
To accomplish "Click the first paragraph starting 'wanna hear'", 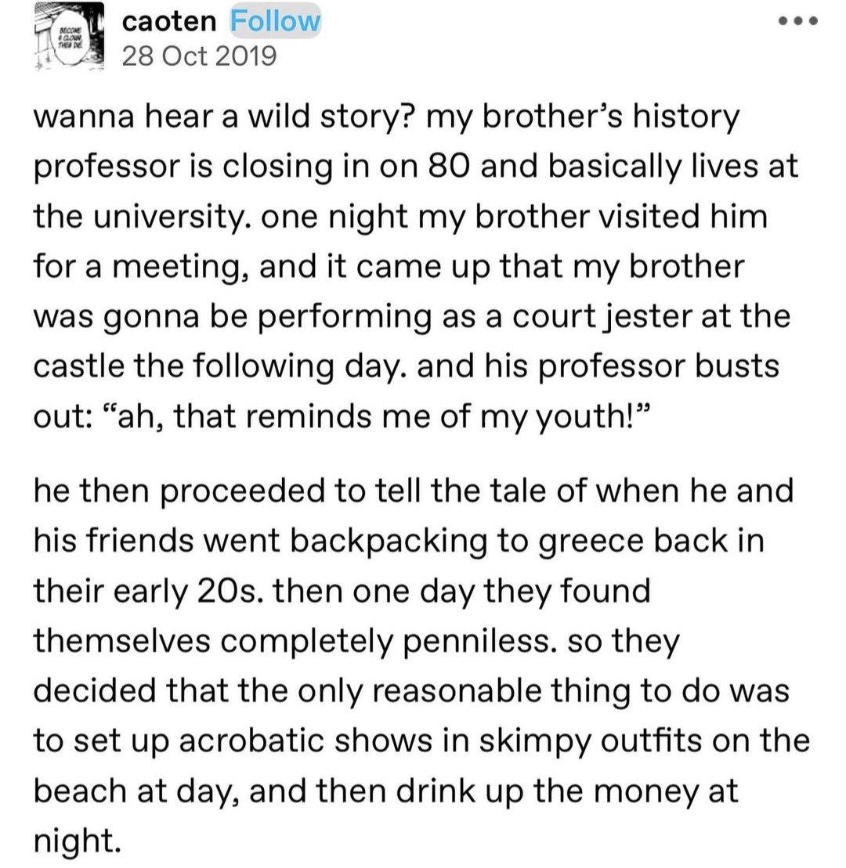I will coord(415,266).
